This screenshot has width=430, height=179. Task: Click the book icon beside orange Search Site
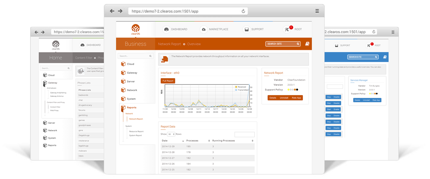tap(307, 44)
